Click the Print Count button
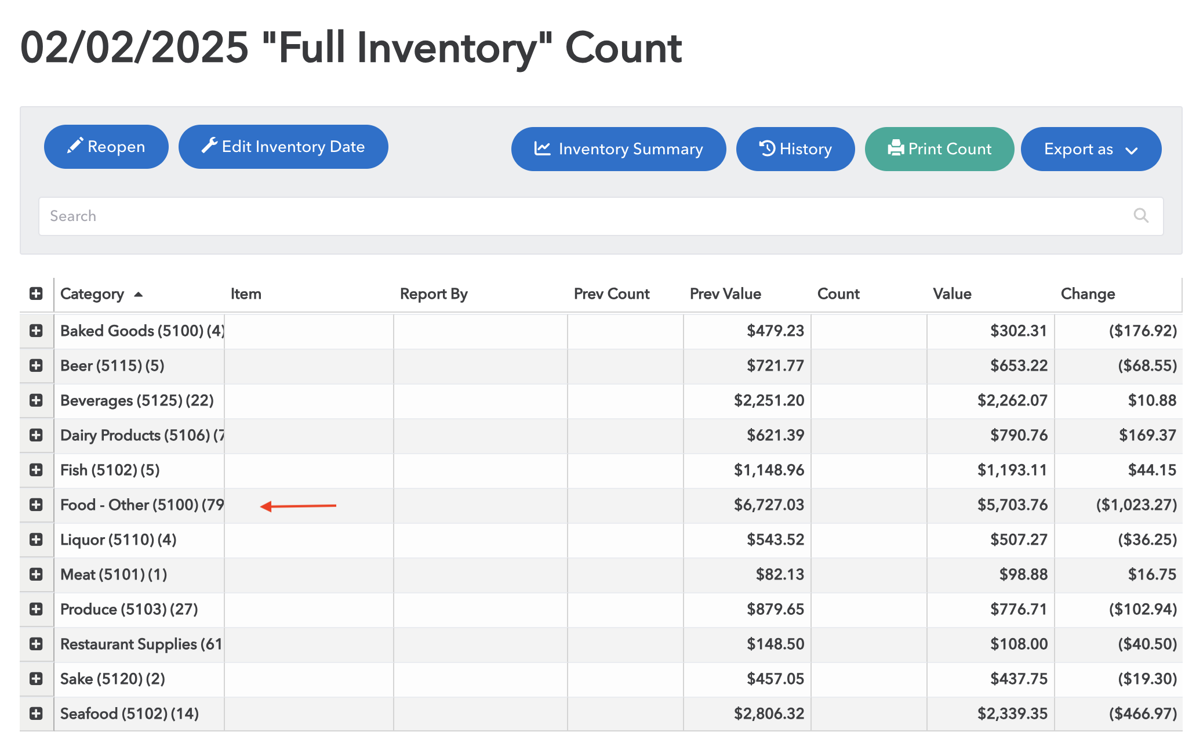This screenshot has height=739, width=1185. coord(939,149)
